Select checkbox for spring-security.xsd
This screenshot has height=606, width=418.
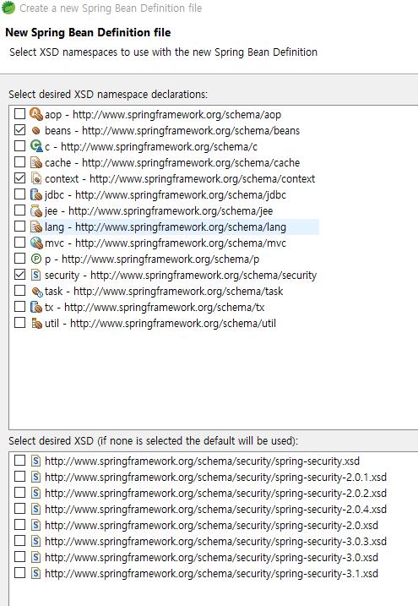(19, 461)
